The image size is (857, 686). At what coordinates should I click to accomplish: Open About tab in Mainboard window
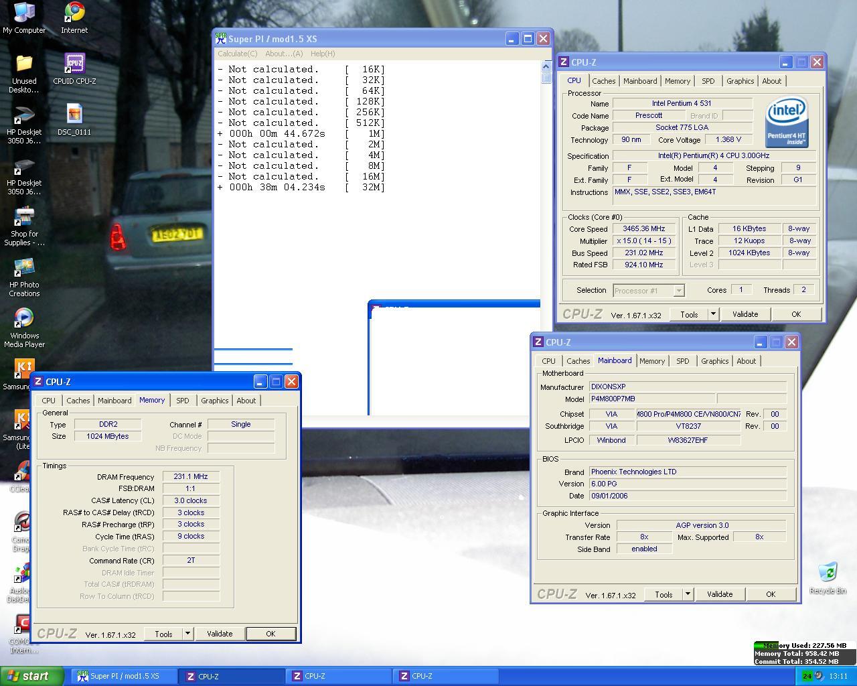(x=747, y=361)
